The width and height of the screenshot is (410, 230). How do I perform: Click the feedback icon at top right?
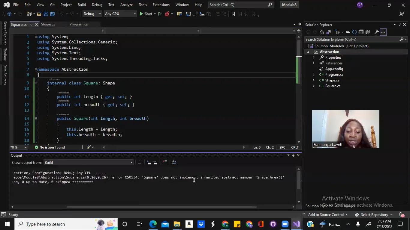pos(402,14)
